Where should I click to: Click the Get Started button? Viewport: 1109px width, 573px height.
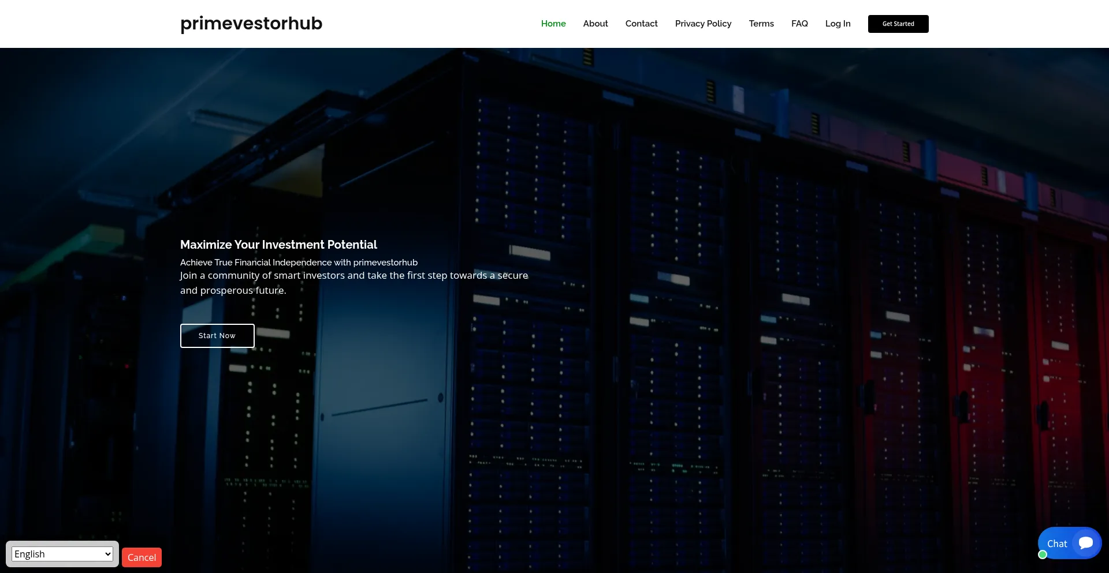click(898, 24)
